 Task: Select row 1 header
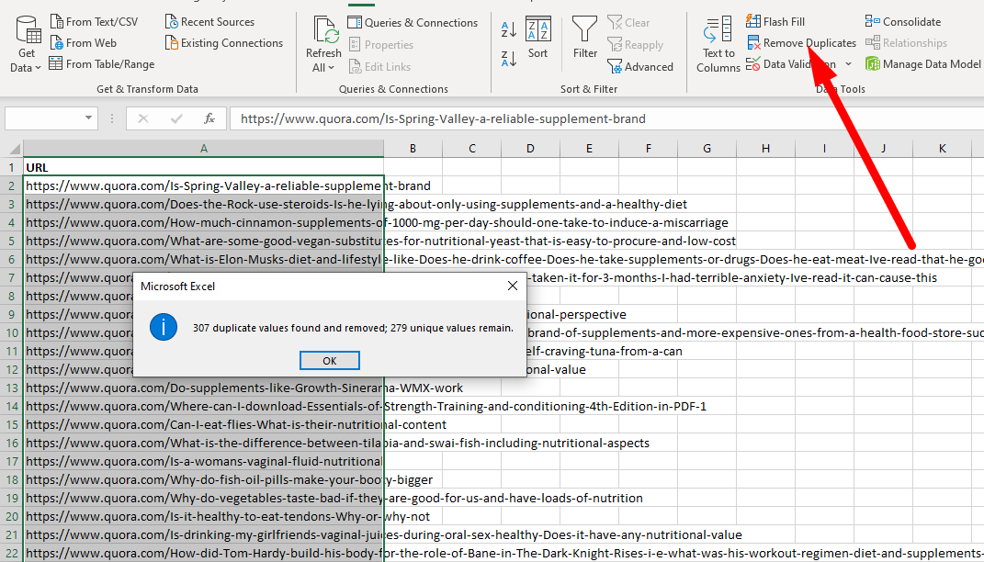(x=11, y=167)
